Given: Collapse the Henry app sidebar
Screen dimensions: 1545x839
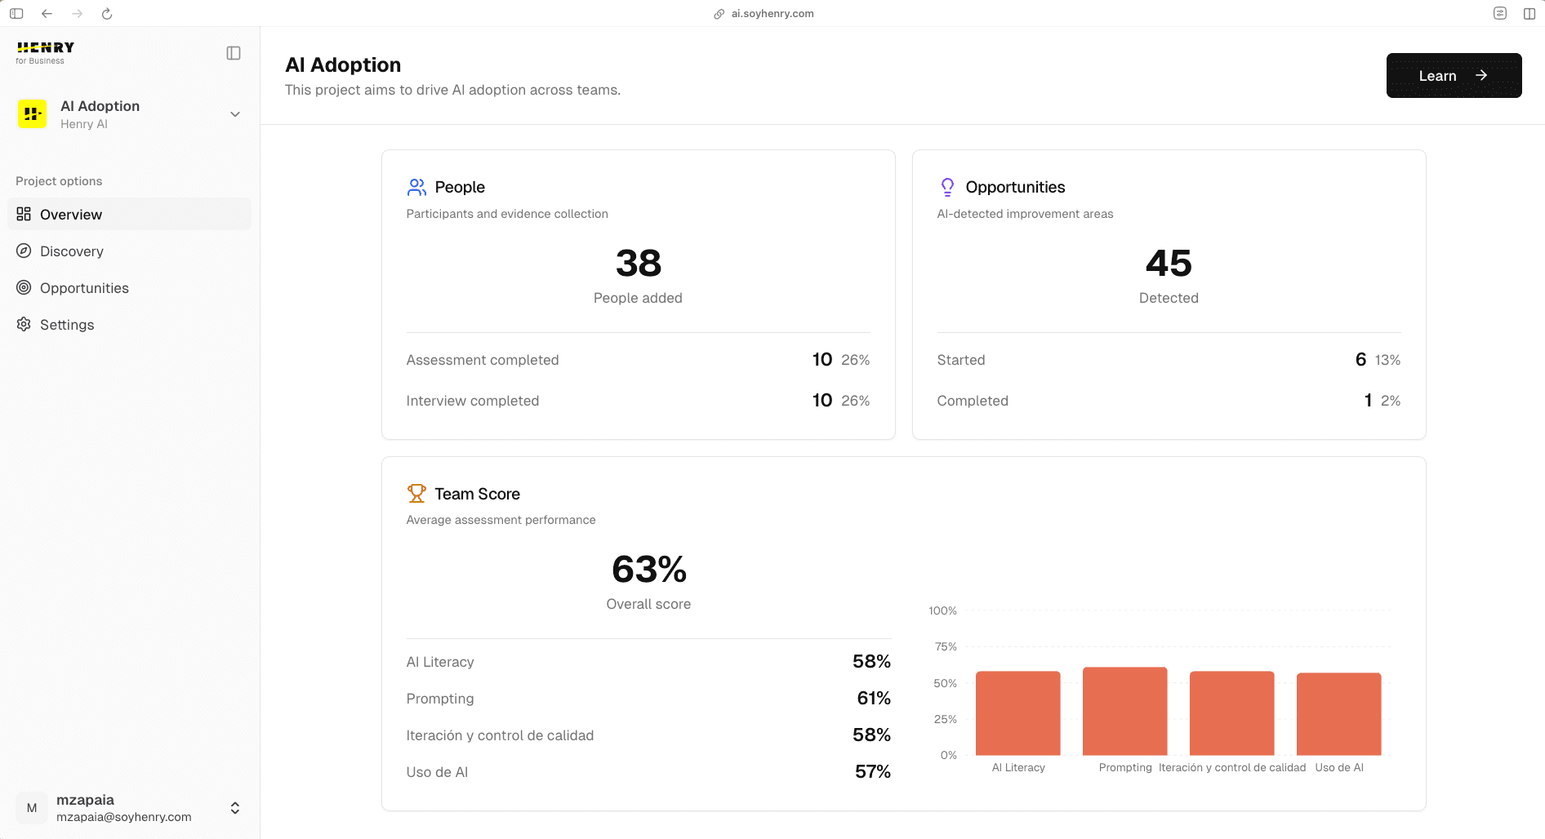Looking at the screenshot, I should (x=234, y=52).
